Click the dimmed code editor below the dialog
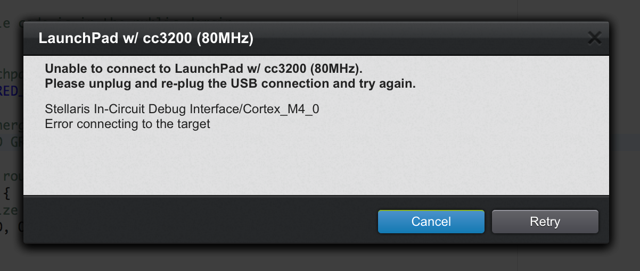This screenshot has height=271, width=640. 266,258
